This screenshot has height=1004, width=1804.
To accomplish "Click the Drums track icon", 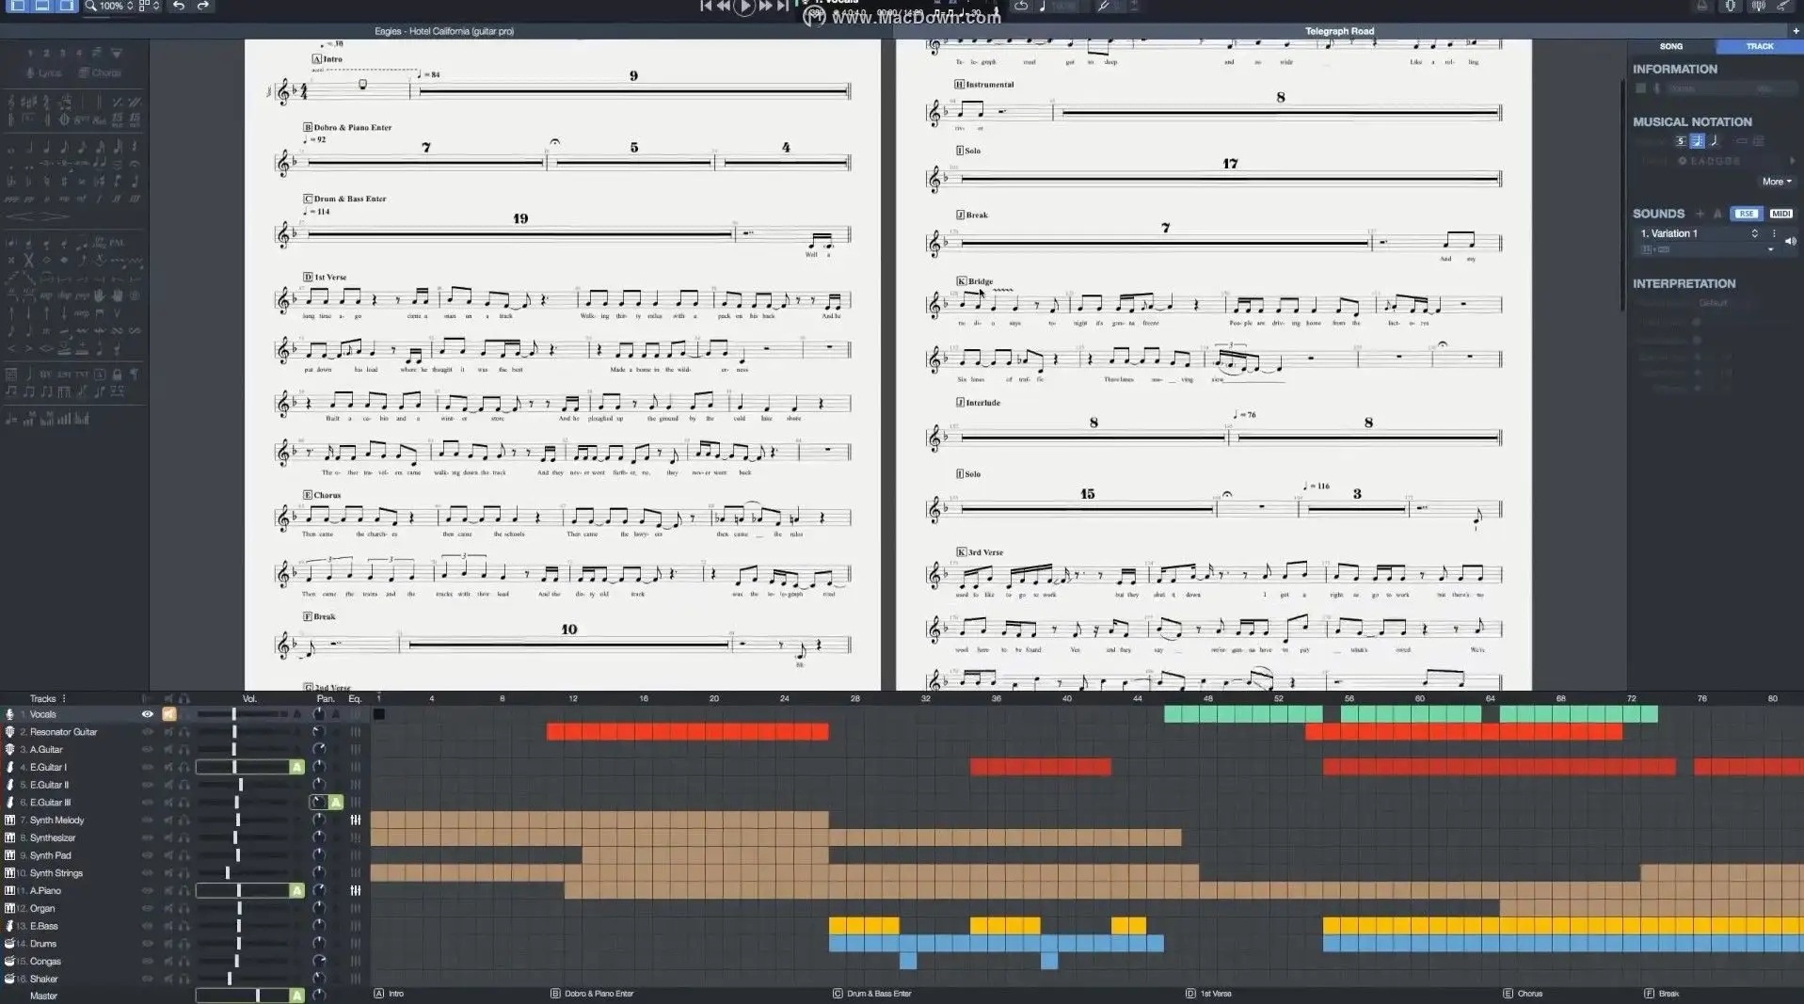I will tap(9, 944).
